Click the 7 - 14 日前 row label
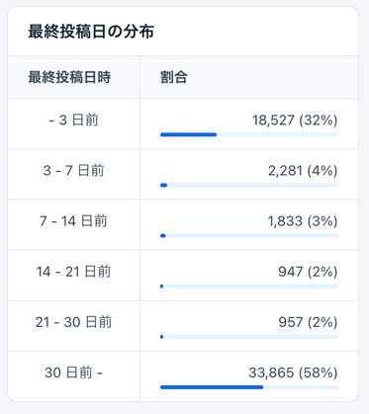 tap(73, 221)
